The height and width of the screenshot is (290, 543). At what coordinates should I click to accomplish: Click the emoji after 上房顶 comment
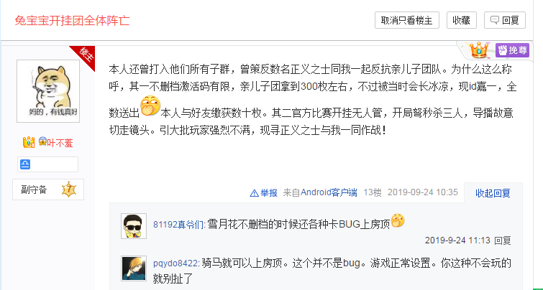click(x=398, y=221)
